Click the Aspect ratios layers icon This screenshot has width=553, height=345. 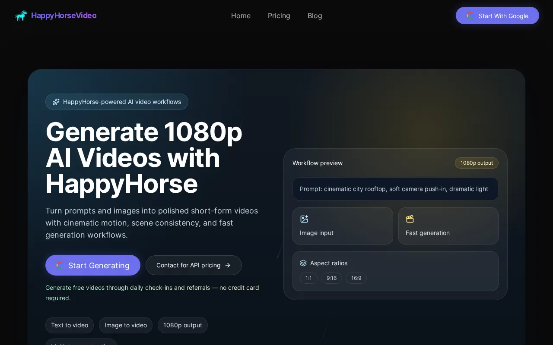pyautogui.click(x=303, y=263)
